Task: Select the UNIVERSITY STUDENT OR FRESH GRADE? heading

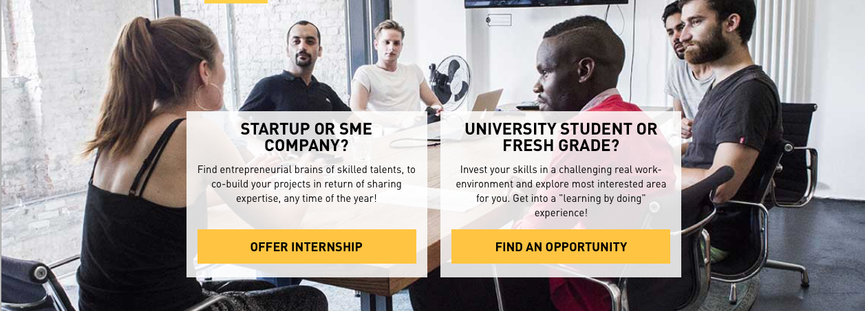Action: pyautogui.click(x=561, y=137)
